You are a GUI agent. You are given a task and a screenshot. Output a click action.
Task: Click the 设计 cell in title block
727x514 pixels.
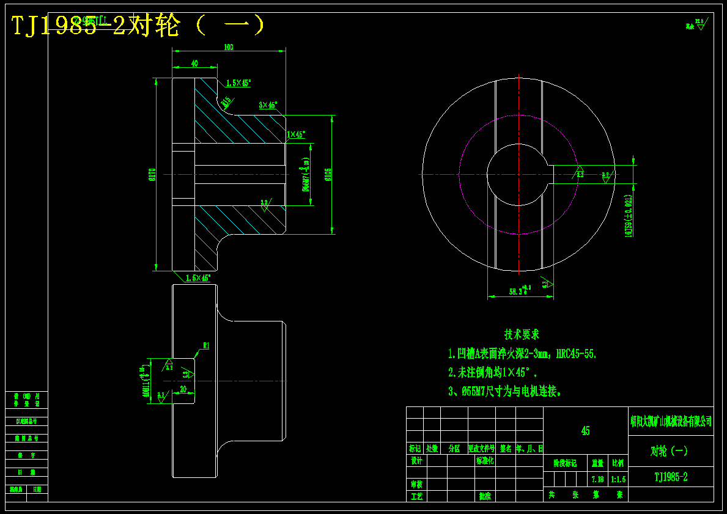[416, 461]
